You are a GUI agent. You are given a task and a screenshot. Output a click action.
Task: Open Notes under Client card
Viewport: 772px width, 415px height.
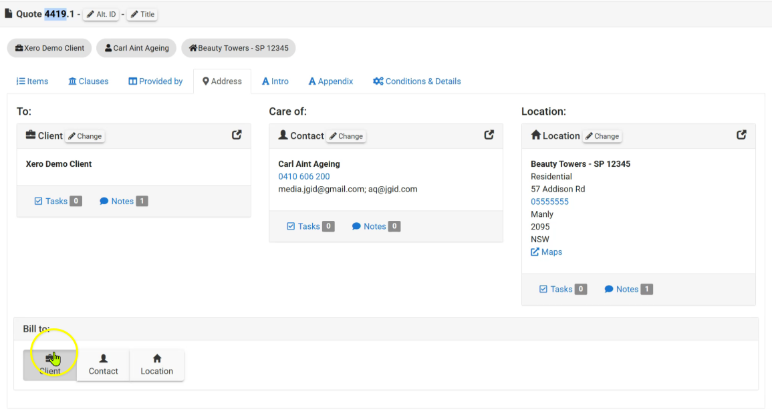(x=124, y=201)
